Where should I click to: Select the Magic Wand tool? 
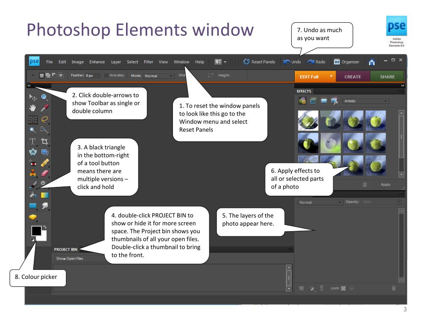33,130
